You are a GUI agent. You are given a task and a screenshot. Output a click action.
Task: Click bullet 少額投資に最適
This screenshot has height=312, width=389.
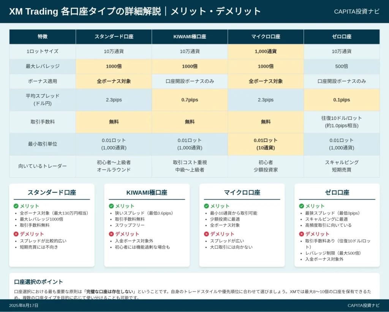pyautogui.click(x=225, y=219)
